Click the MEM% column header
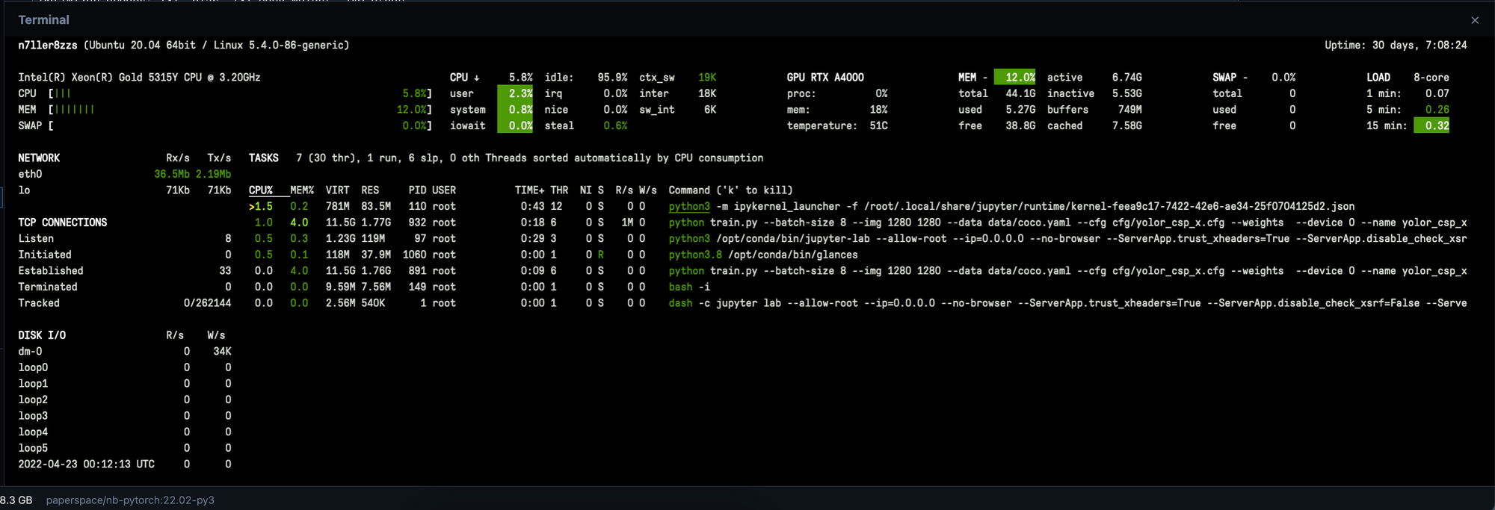This screenshot has height=510, width=1495. 301,190
